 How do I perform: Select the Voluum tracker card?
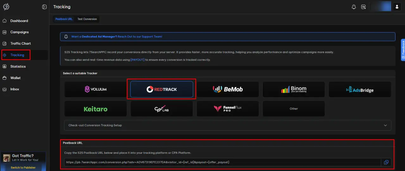click(x=96, y=89)
